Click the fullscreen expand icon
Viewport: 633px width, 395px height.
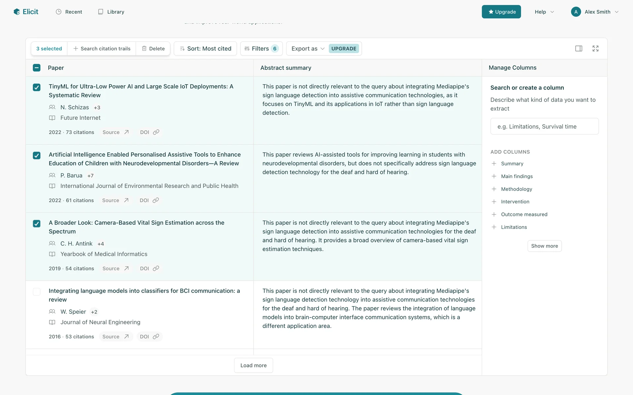pos(595,48)
